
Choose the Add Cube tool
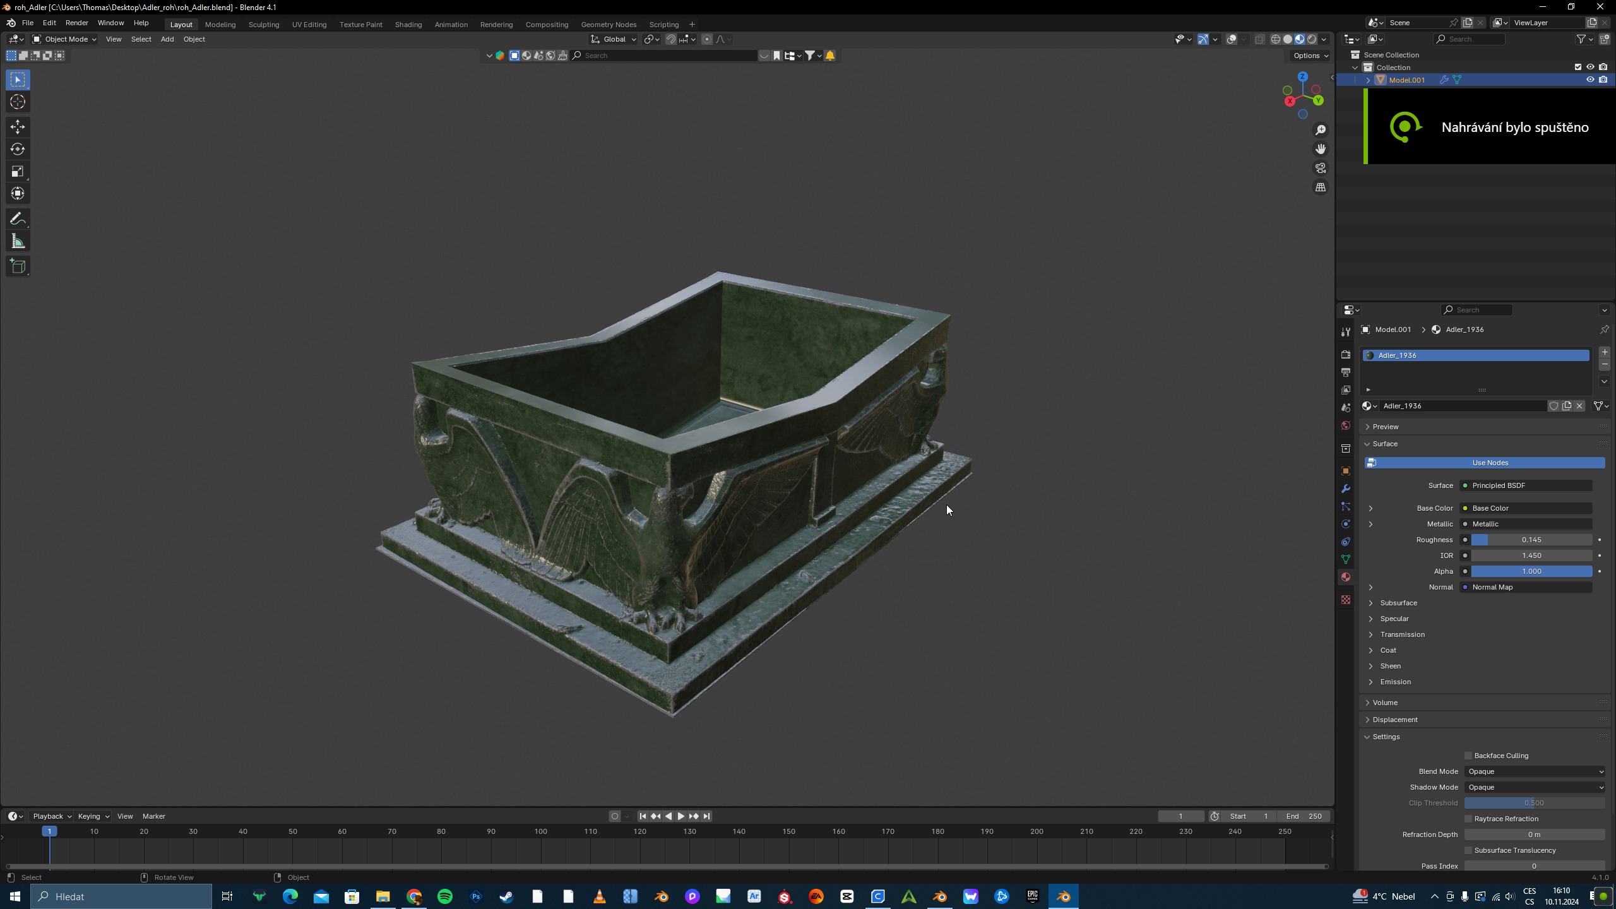[x=18, y=266]
